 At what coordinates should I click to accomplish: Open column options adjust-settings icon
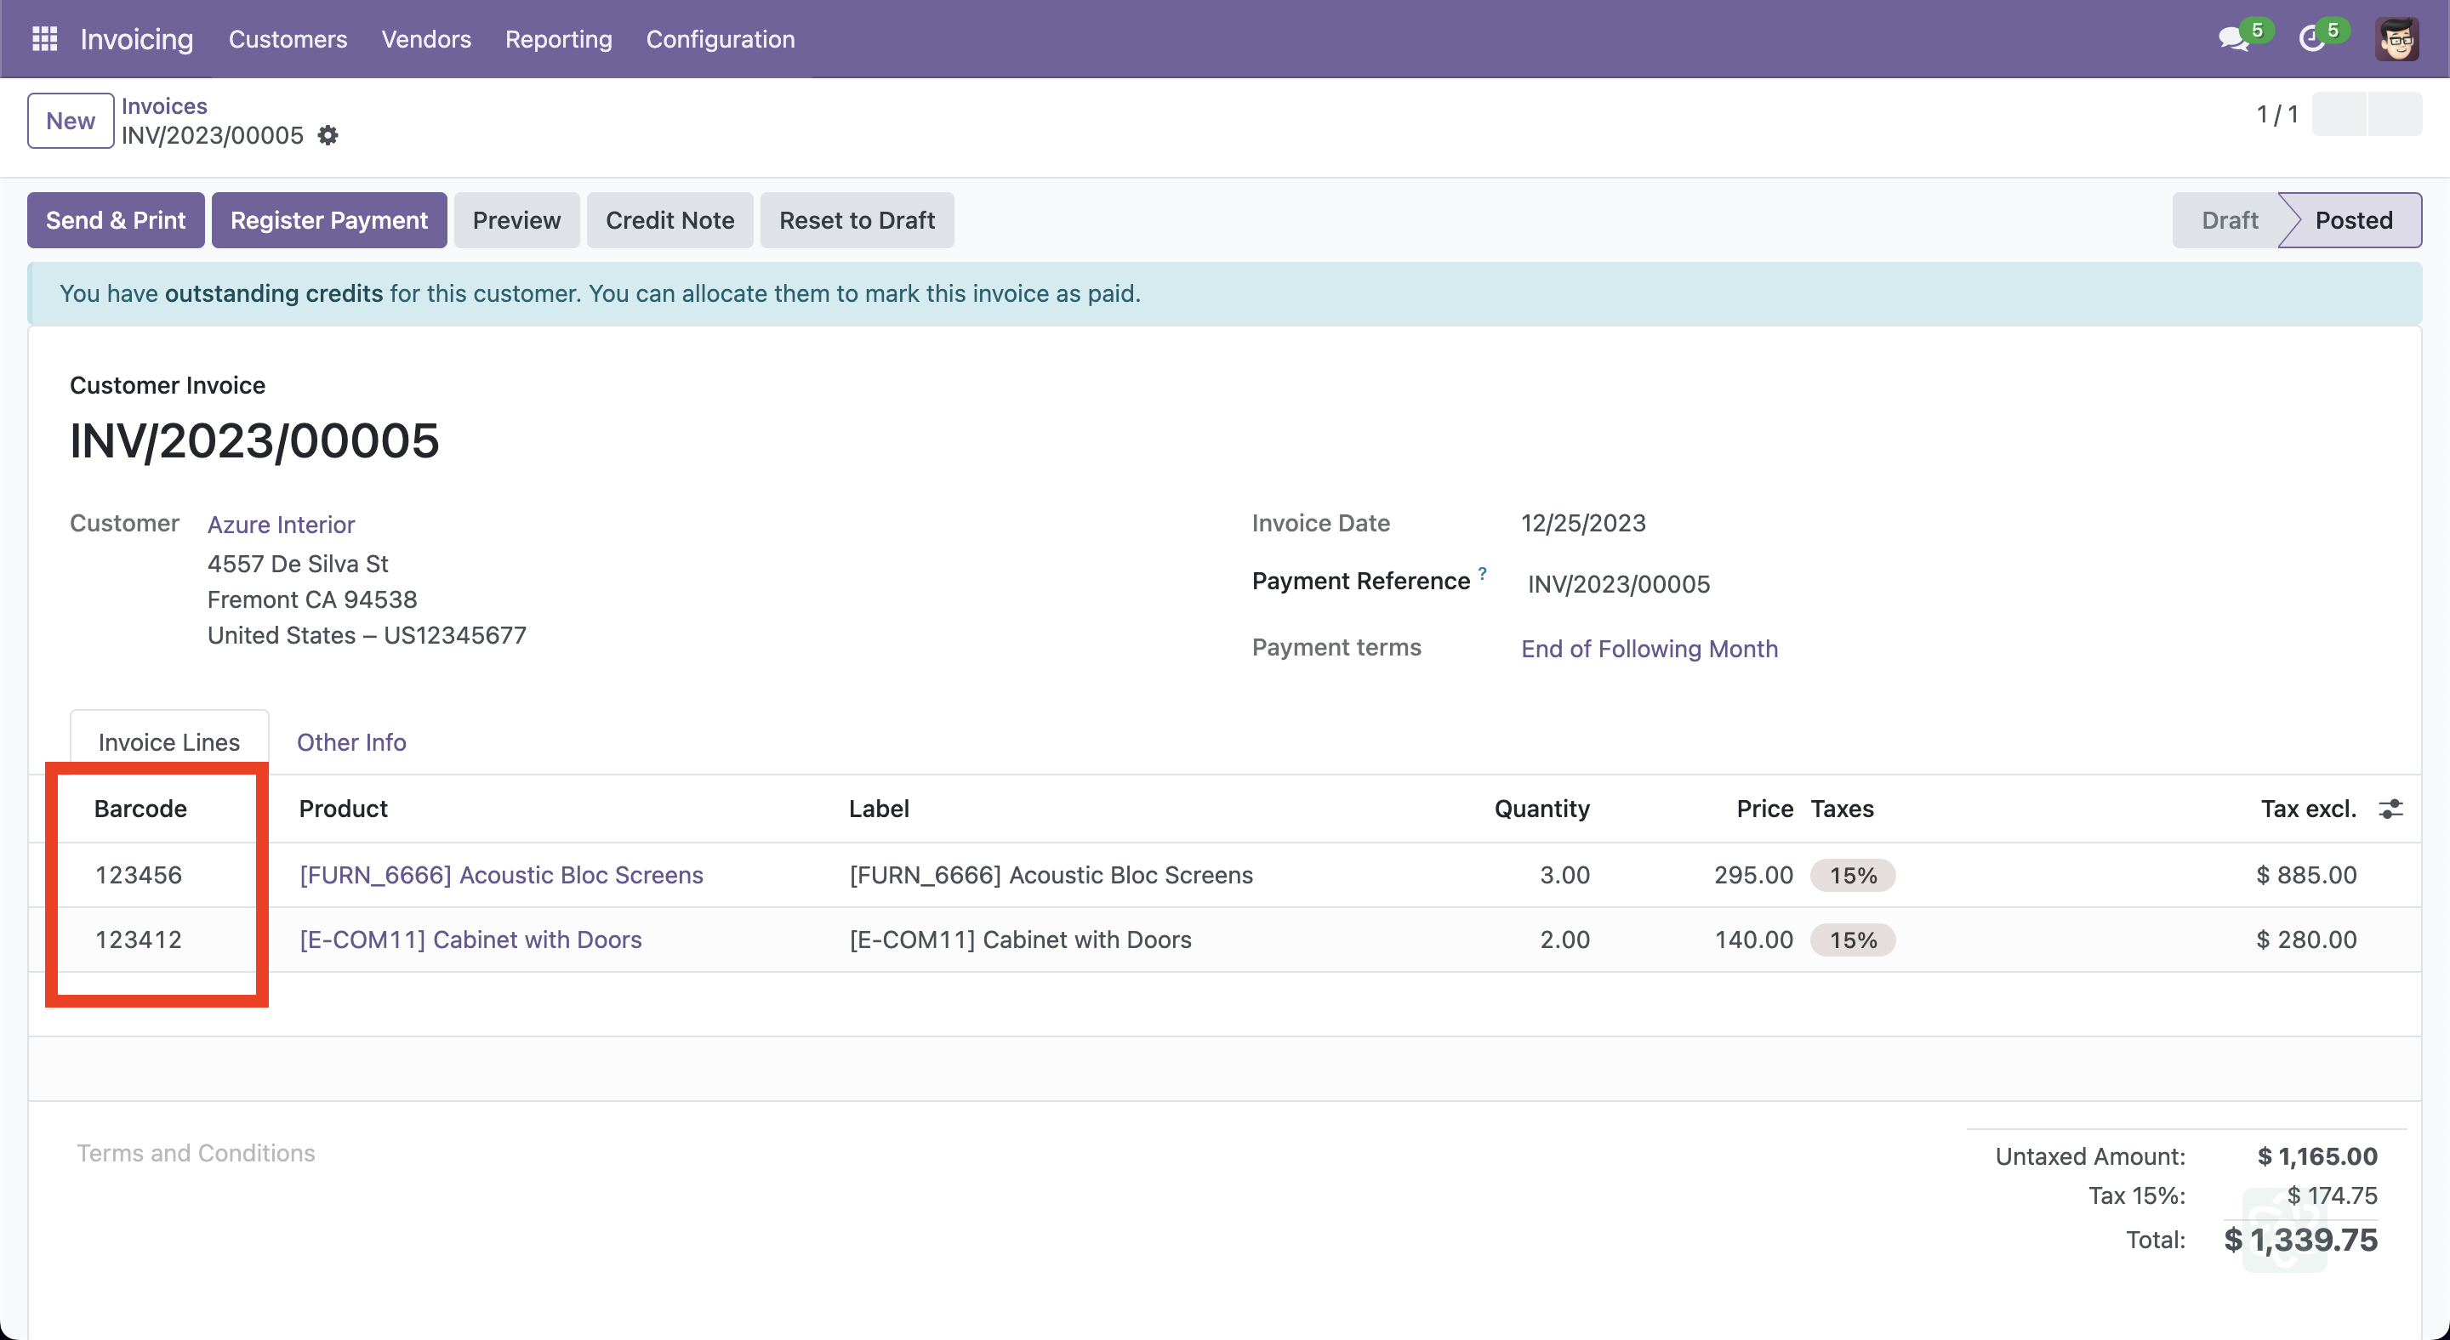click(2390, 809)
